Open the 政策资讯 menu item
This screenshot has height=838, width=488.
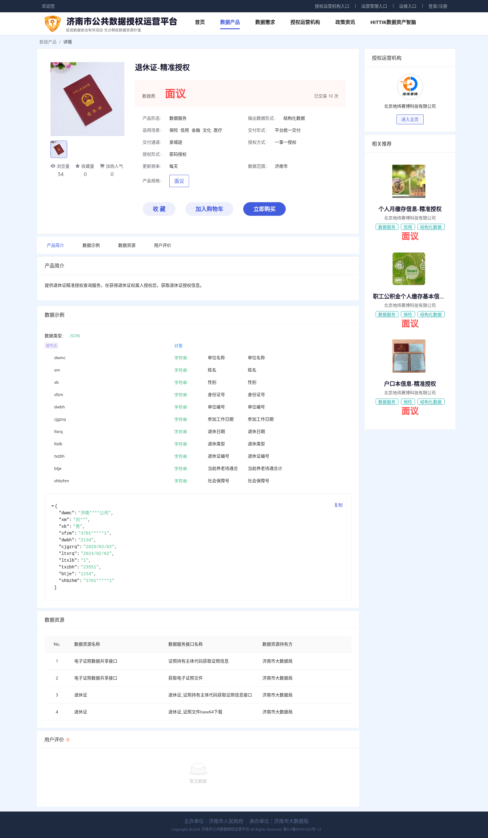345,22
